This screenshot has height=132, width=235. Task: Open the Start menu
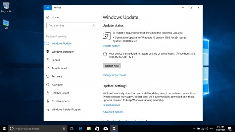4,129
